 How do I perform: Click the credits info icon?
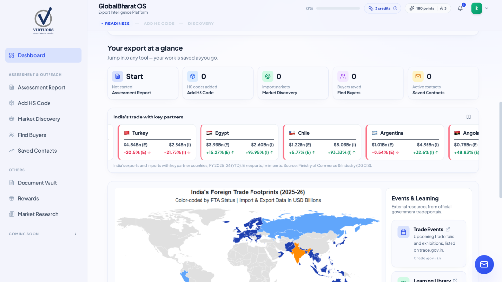point(395,9)
